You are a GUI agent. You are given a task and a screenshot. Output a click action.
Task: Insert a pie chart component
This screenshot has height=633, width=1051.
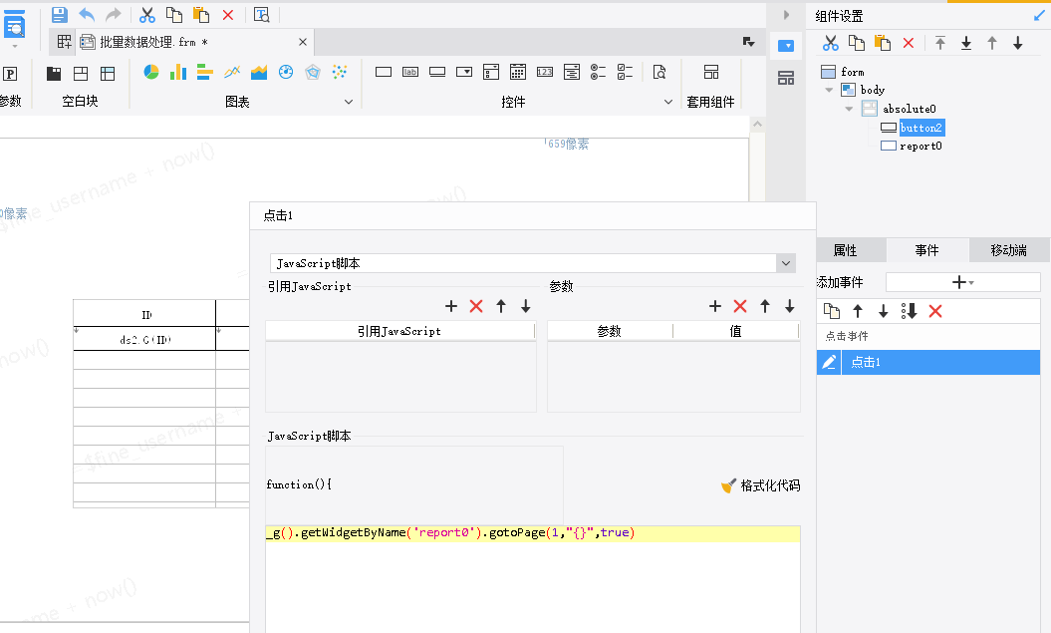151,73
